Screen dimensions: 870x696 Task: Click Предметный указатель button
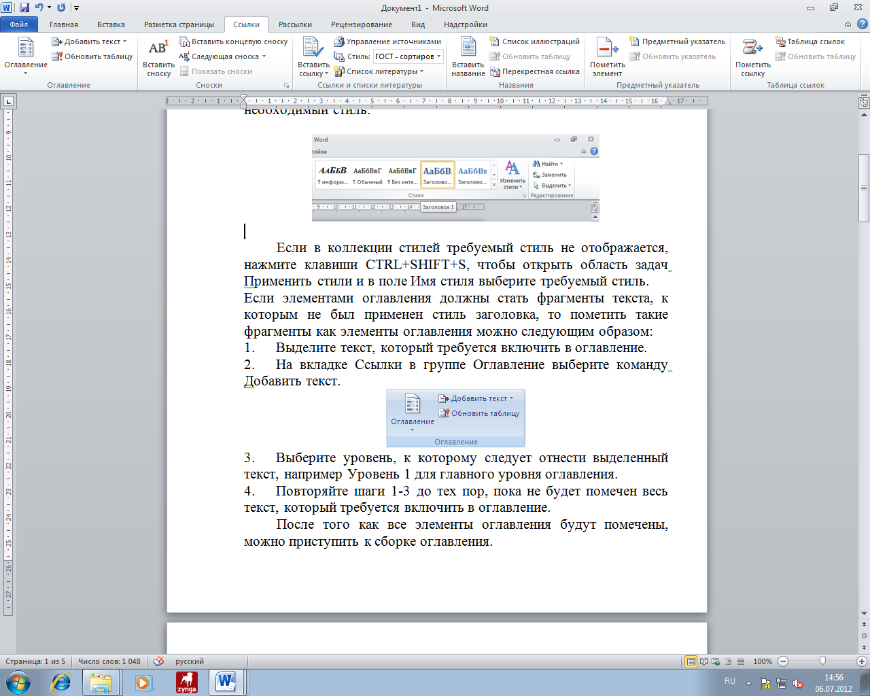pos(677,41)
